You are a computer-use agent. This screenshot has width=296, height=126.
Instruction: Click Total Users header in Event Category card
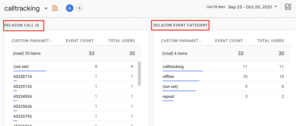(270, 41)
